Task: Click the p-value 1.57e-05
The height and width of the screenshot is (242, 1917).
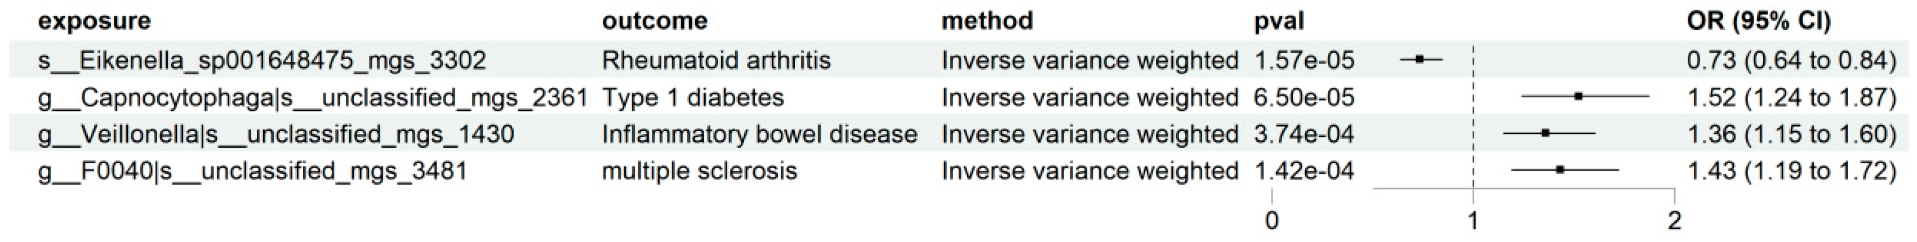Action: coord(1305,60)
